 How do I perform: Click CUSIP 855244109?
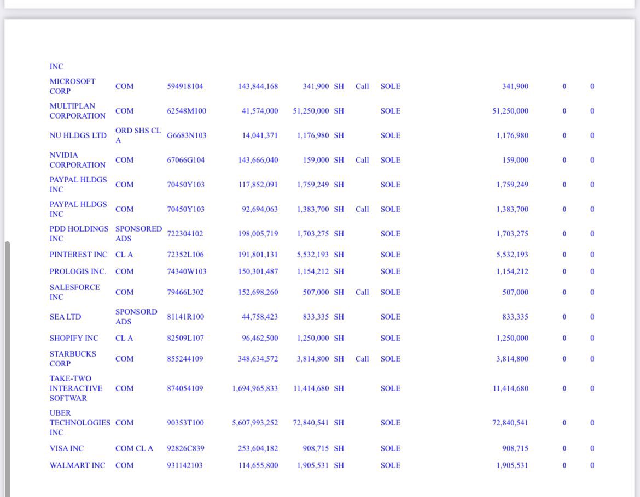point(185,359)
